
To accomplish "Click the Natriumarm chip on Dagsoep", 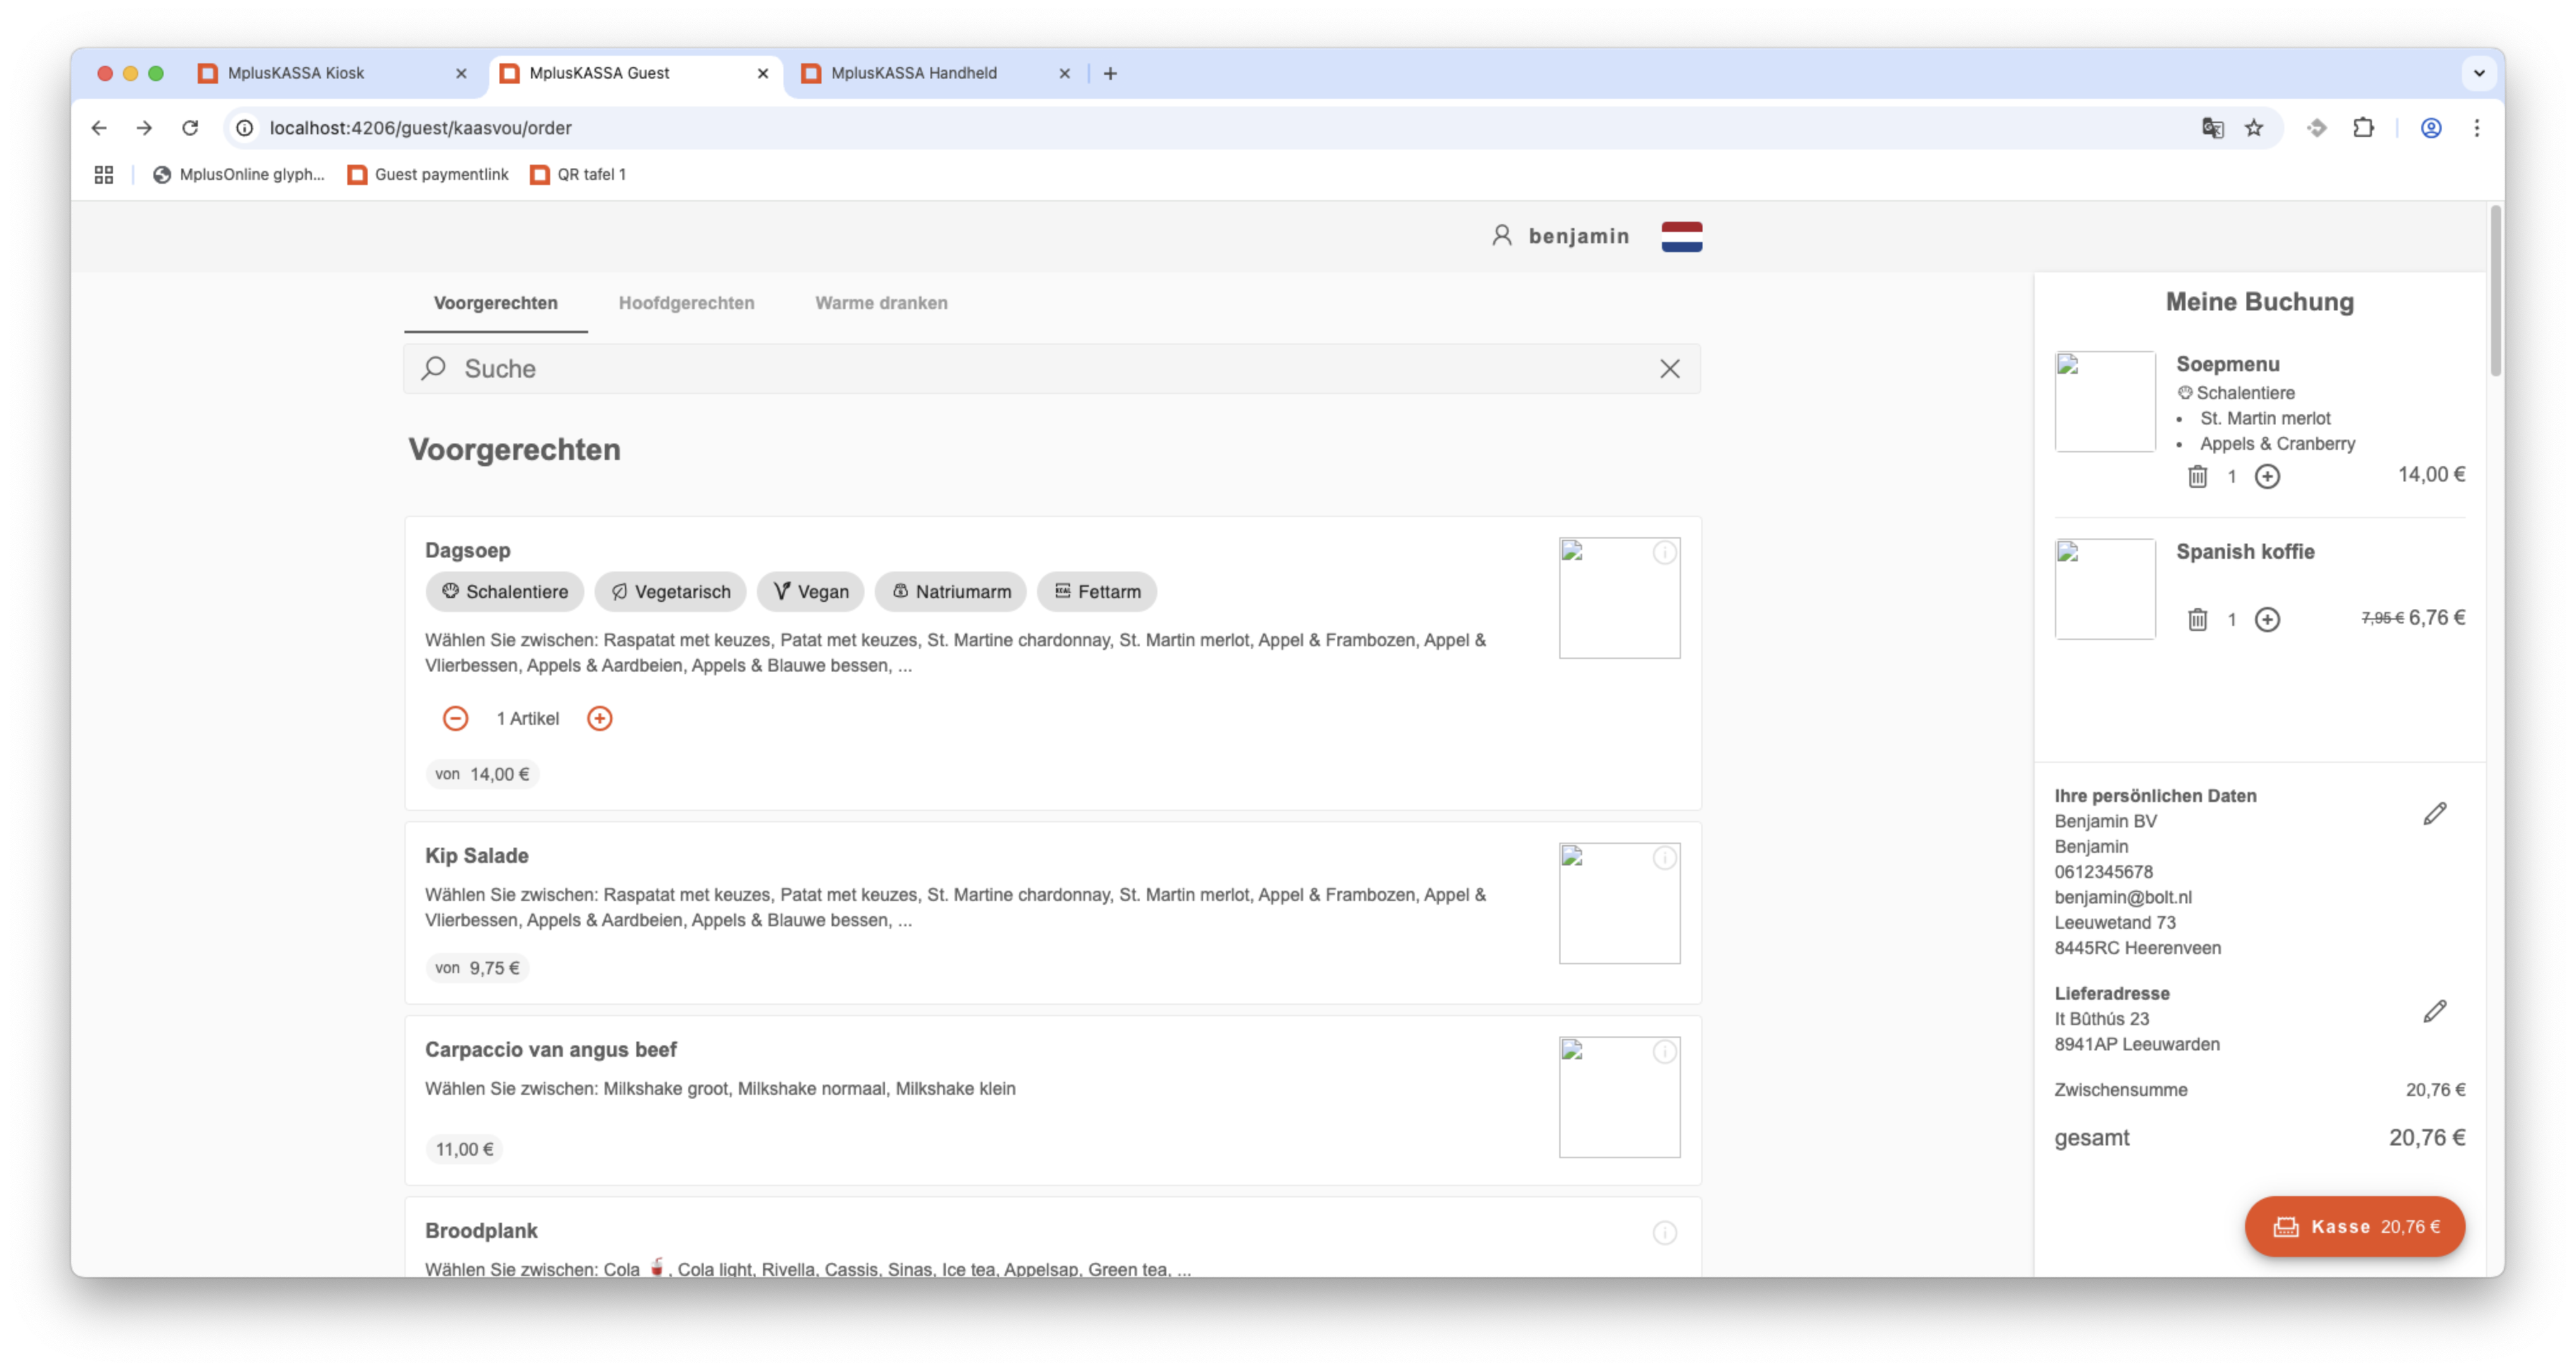I will (950, 592).
